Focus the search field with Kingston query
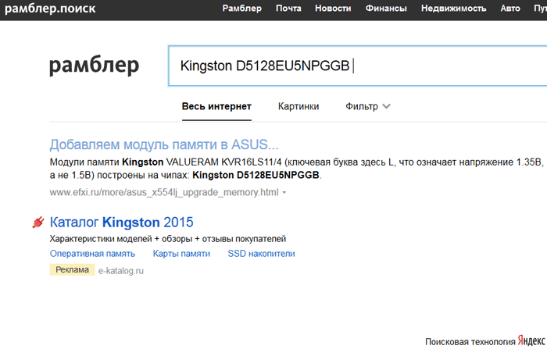The width and height of the screenshot is (547, 349). pyautogui.click(x=358, y=66)
